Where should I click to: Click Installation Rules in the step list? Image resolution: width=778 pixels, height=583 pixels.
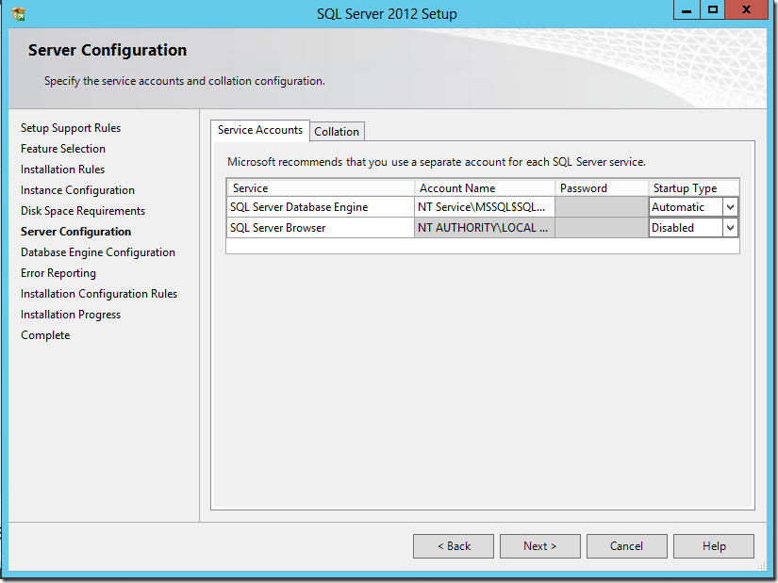pos(62,170)
